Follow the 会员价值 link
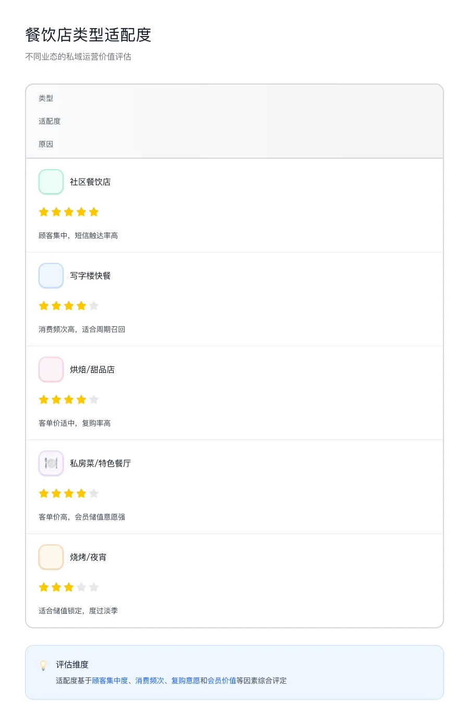Screen dimensions: 469x725 click(x=221, y=681)
